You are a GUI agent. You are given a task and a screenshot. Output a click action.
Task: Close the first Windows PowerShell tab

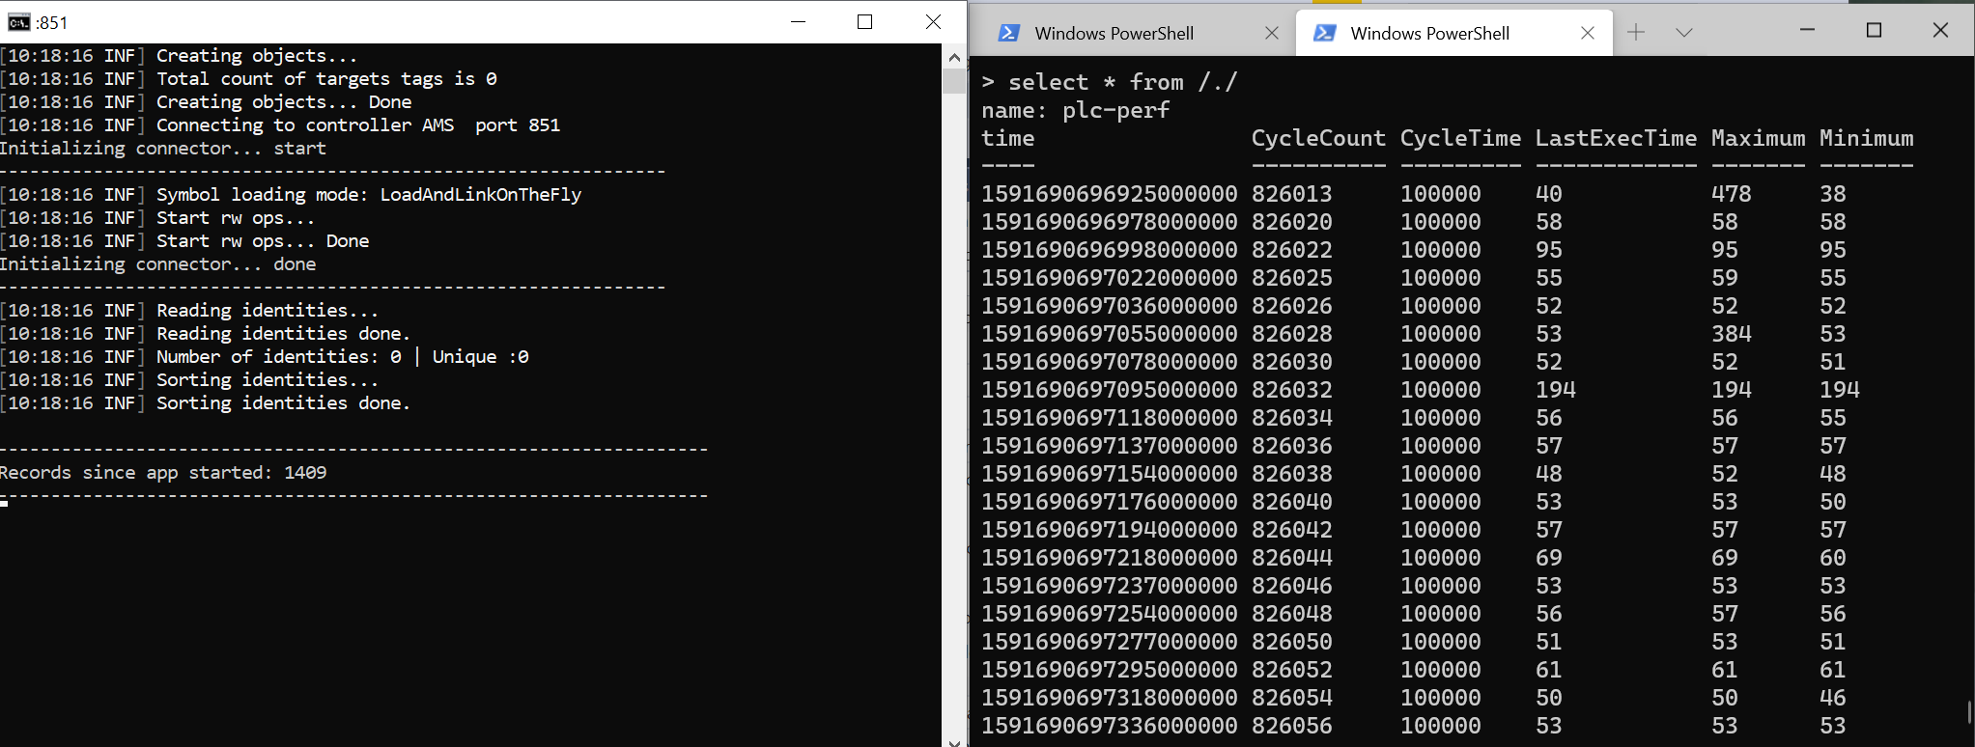click(x=1272, y=33)
